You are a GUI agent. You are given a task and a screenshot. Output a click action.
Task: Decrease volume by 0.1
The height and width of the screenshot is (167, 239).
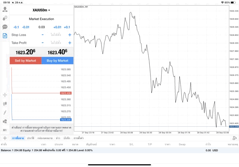pyautogui.click(x=16, y=27)
